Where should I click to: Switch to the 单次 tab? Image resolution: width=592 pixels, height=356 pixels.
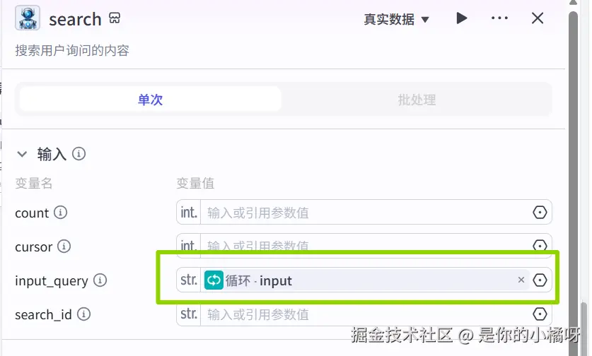(150, 99)
